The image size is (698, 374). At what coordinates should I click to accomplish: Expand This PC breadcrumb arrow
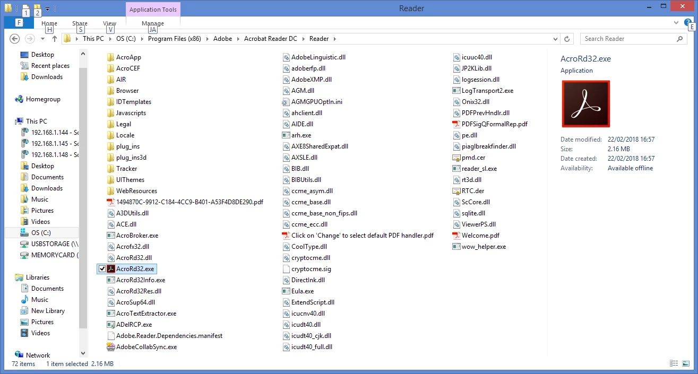pos(110,39)
